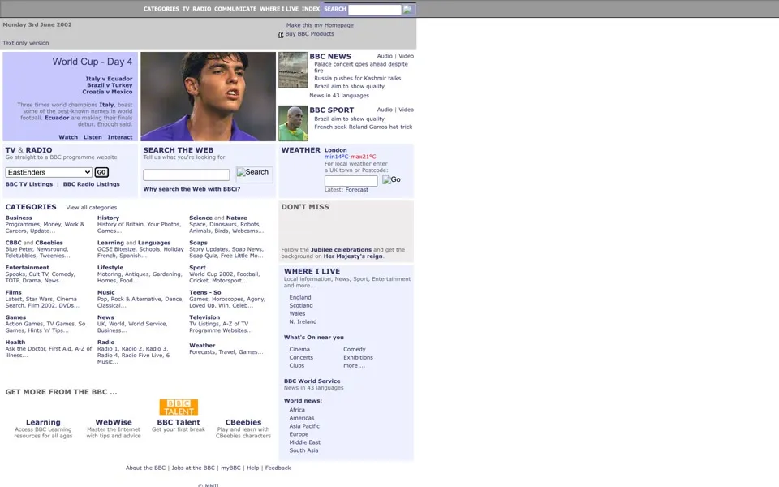This screenshot has height=487, width=779.
Task: Open Russia pushes for Kashmir talks story
Action: (x=357, y=79)
